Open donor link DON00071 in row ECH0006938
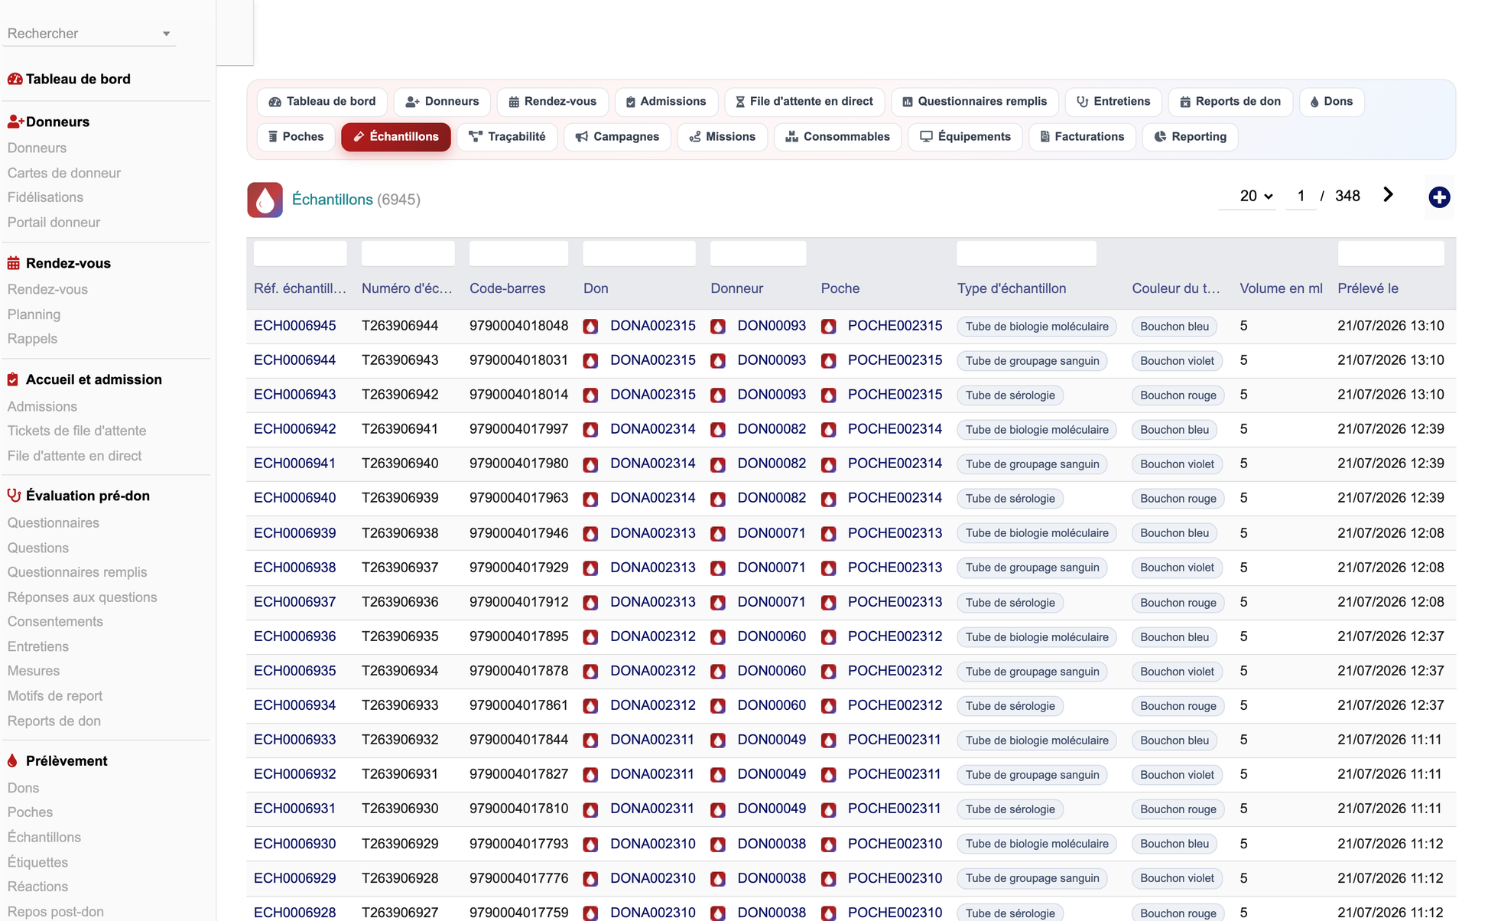 pos(772,568)
